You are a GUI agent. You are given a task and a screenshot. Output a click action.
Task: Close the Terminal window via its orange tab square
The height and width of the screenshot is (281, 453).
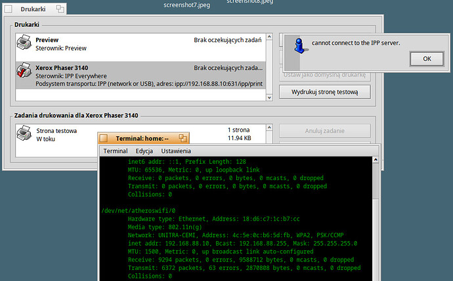click(x=104, y=139)
